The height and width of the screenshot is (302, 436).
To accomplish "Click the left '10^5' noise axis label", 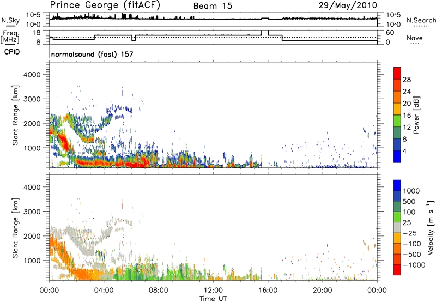I will [34, 15].
